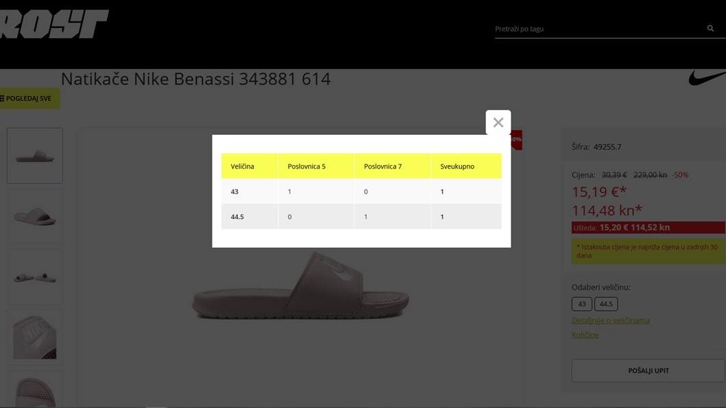Image resolution: width=726 pixels, height=408 pixels.
Task: Click the old price '30,39 €'
Action: [614, 175]
